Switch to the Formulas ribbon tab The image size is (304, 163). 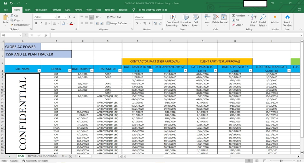(56, 10)
